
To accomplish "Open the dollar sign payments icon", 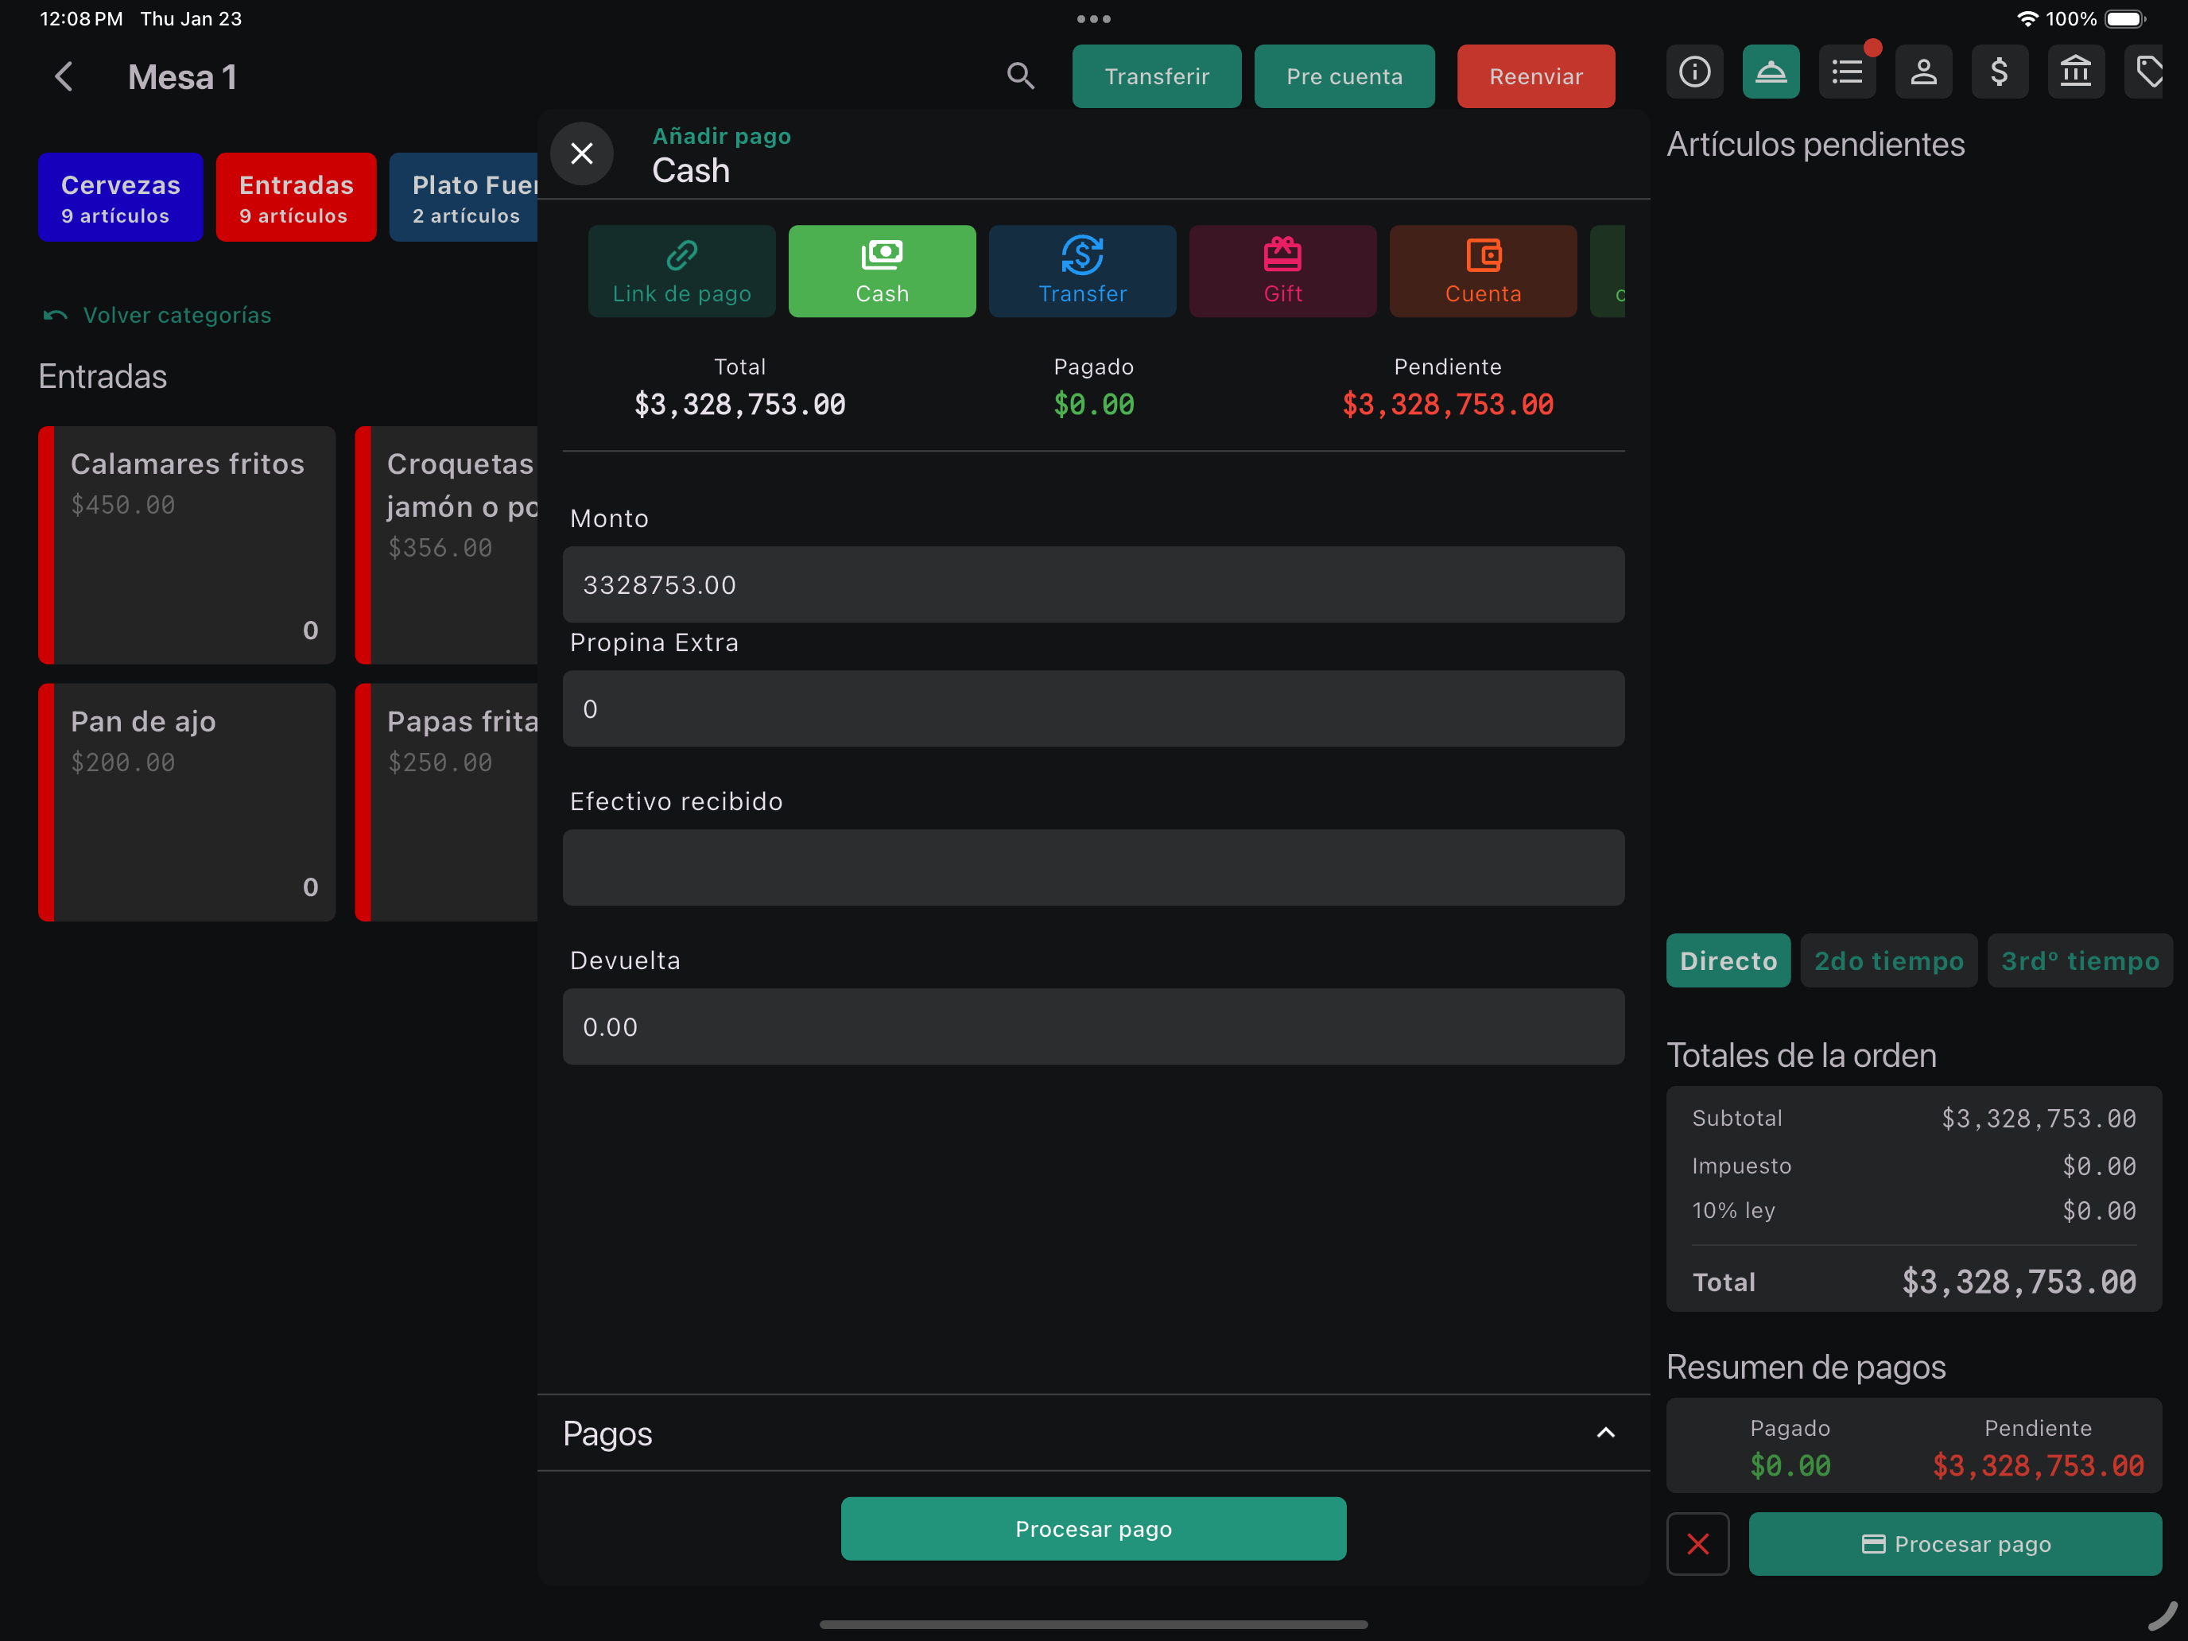I will coord(1999,72).
